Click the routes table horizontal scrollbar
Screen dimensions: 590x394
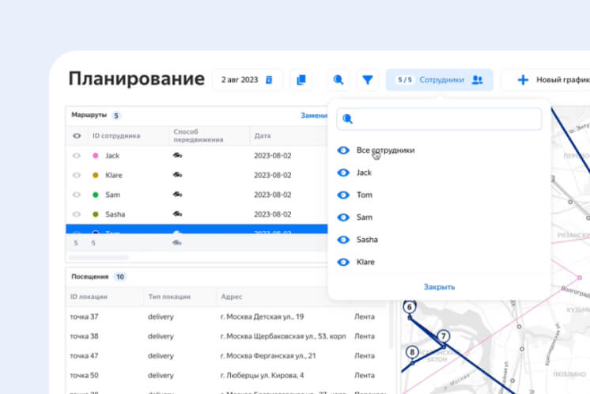tap(99, 257)
